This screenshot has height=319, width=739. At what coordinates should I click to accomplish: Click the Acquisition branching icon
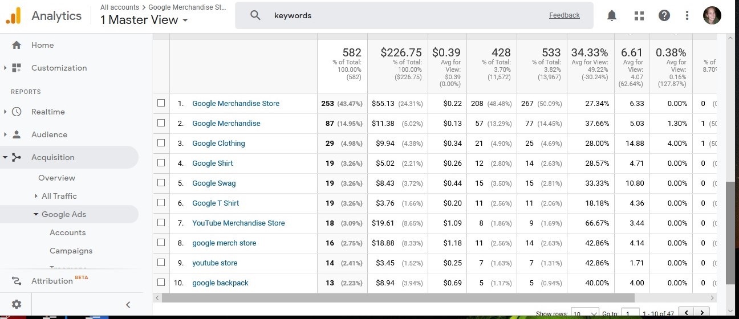click(x=17, y=157)
